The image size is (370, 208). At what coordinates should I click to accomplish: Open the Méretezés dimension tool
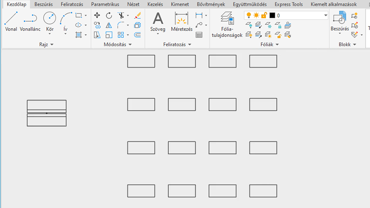coord(182,21)
